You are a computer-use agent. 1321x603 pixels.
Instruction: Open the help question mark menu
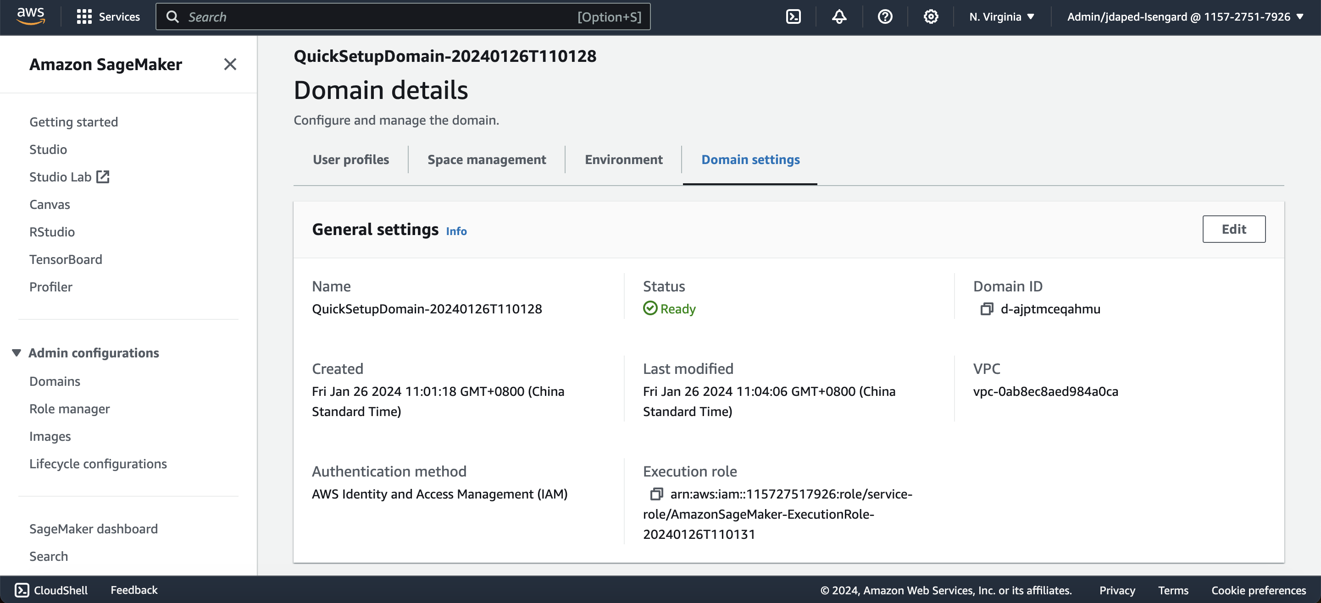pos(885,16)
